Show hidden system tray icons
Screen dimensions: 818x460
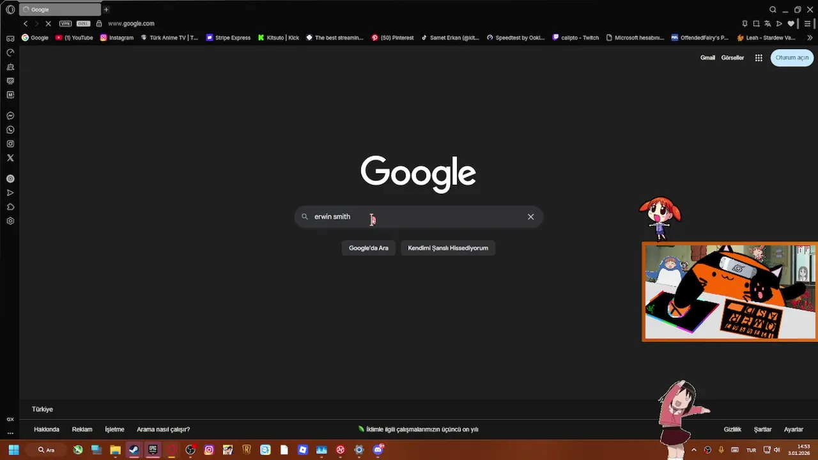[694, 450]
